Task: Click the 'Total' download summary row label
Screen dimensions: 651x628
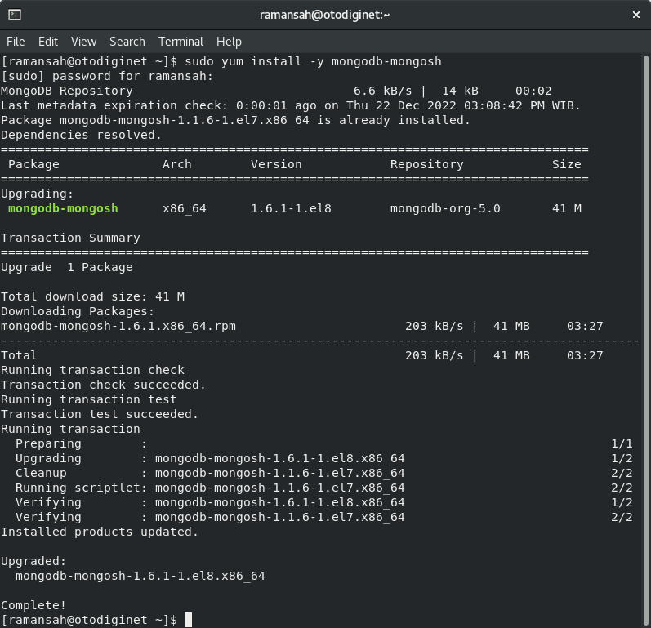Action: click(19, 356)
